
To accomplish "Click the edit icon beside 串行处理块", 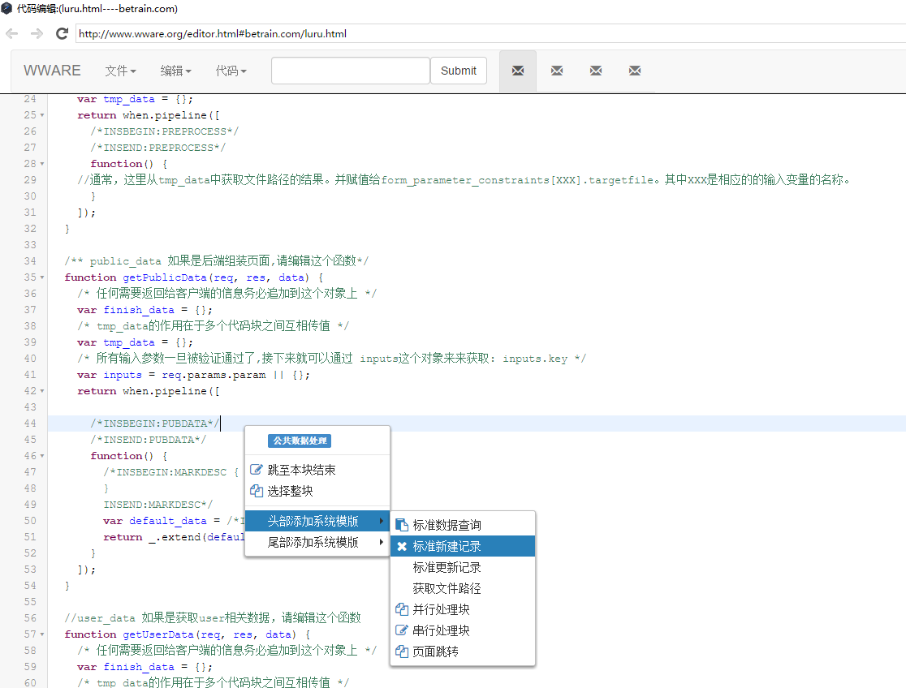I will (x=402, y=630).
